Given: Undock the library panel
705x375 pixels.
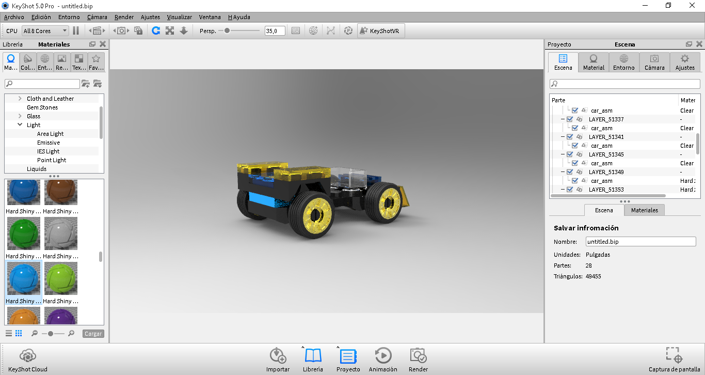Looking at the screenshot, I should (x=92, y=44).
